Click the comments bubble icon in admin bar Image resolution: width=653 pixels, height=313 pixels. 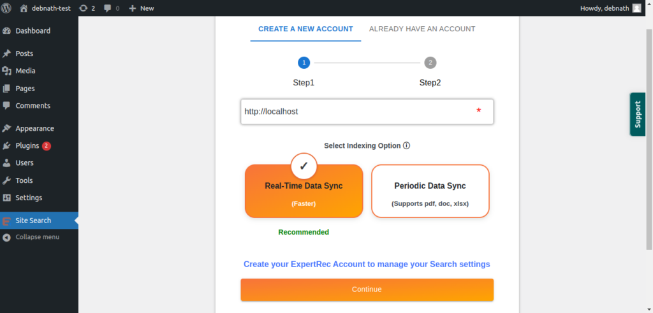pyautogui.click(x=108, y=8)
